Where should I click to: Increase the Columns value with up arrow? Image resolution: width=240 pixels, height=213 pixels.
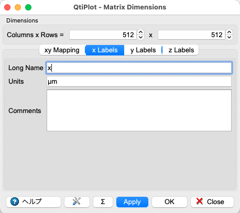[x=140, y=32]
